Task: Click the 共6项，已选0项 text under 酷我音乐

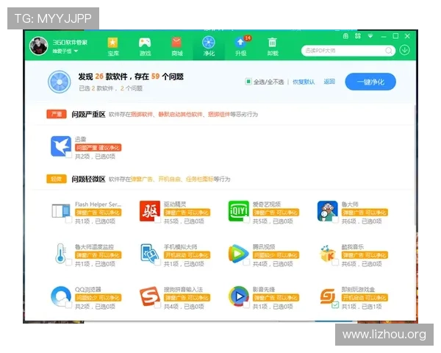Action: (x=362, y=264)
